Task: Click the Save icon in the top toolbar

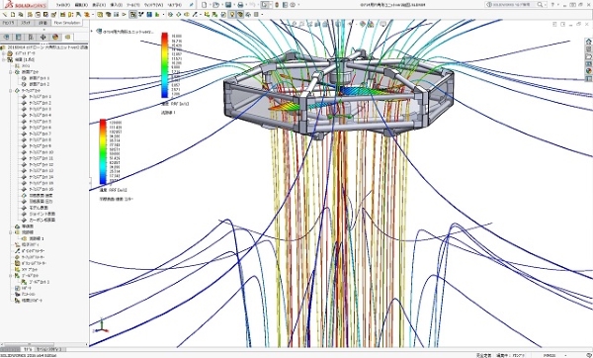Action: tap(228, 5)
